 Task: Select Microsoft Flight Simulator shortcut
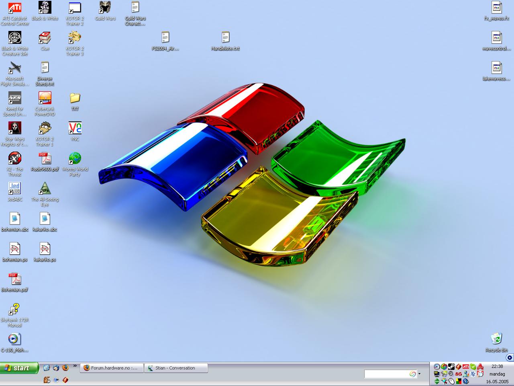[15, 74]
